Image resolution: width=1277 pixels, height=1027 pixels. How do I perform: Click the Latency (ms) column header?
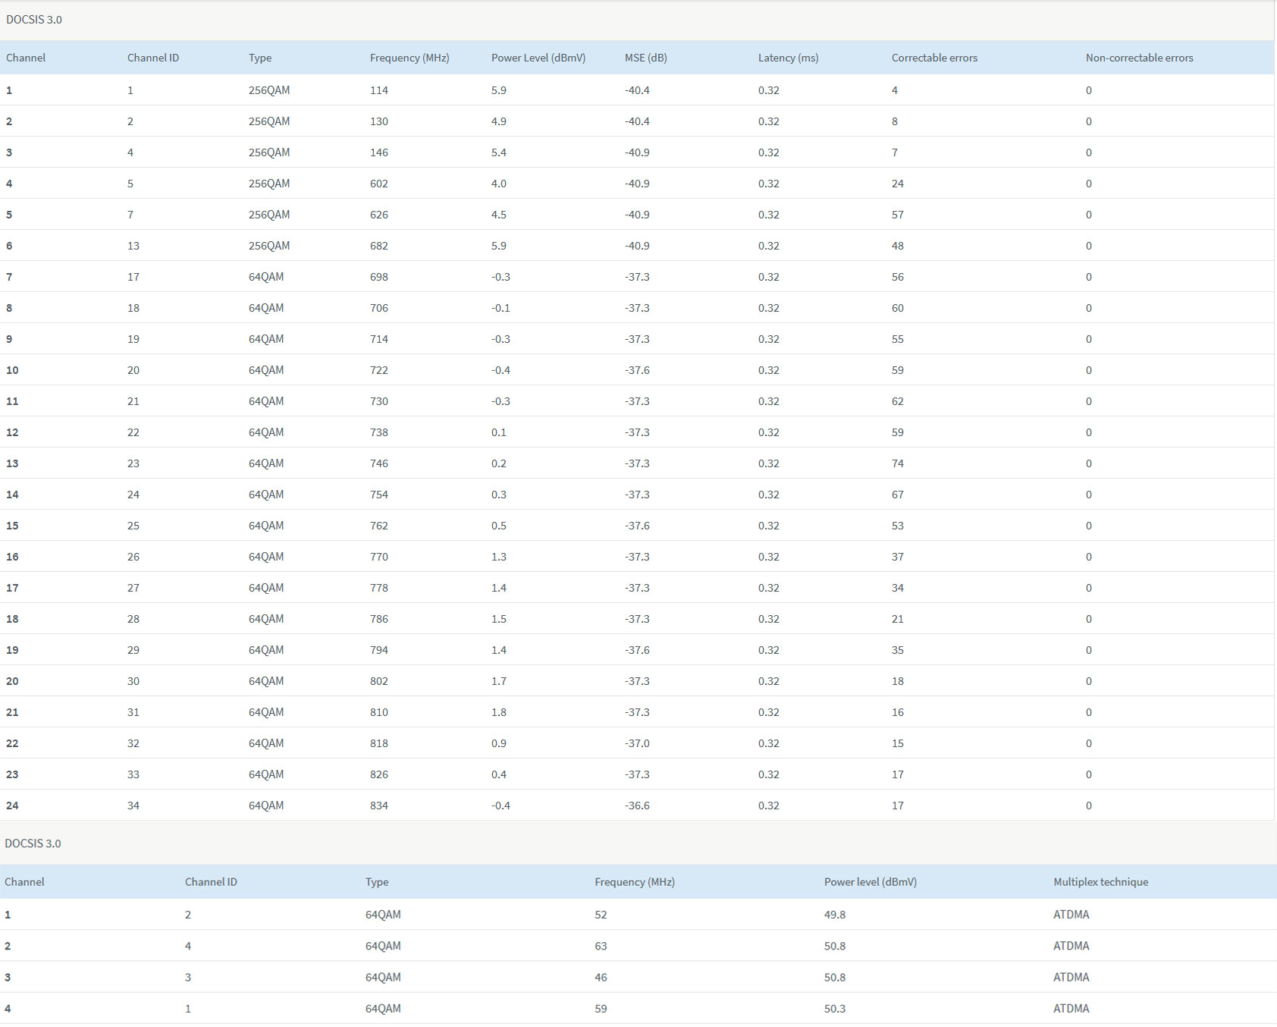point(788,58)
